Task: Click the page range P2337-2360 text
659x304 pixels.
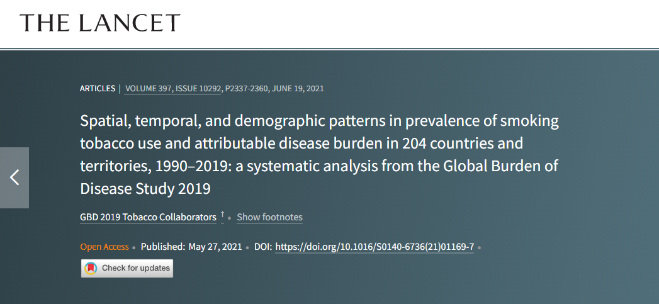Action: (246, 89)
